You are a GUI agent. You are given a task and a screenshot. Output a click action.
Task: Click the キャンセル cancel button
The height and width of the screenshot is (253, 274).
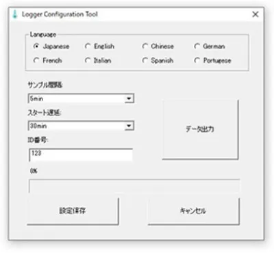click(194, 211)
